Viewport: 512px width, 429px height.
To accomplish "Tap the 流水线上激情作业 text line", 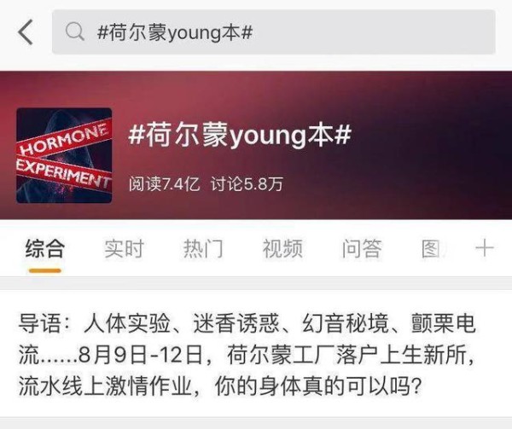I will (105, 386).
